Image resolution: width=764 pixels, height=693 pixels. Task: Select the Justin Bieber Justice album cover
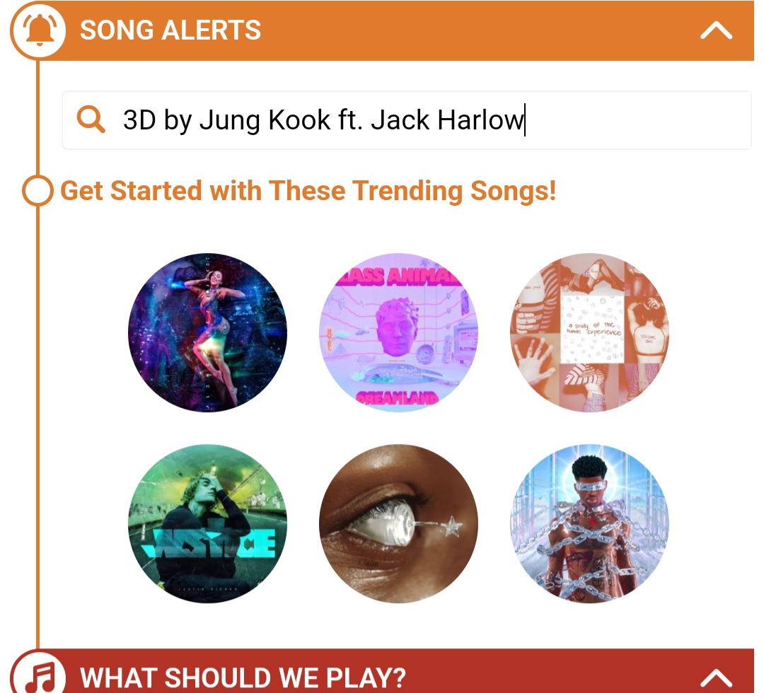[207, 523]
